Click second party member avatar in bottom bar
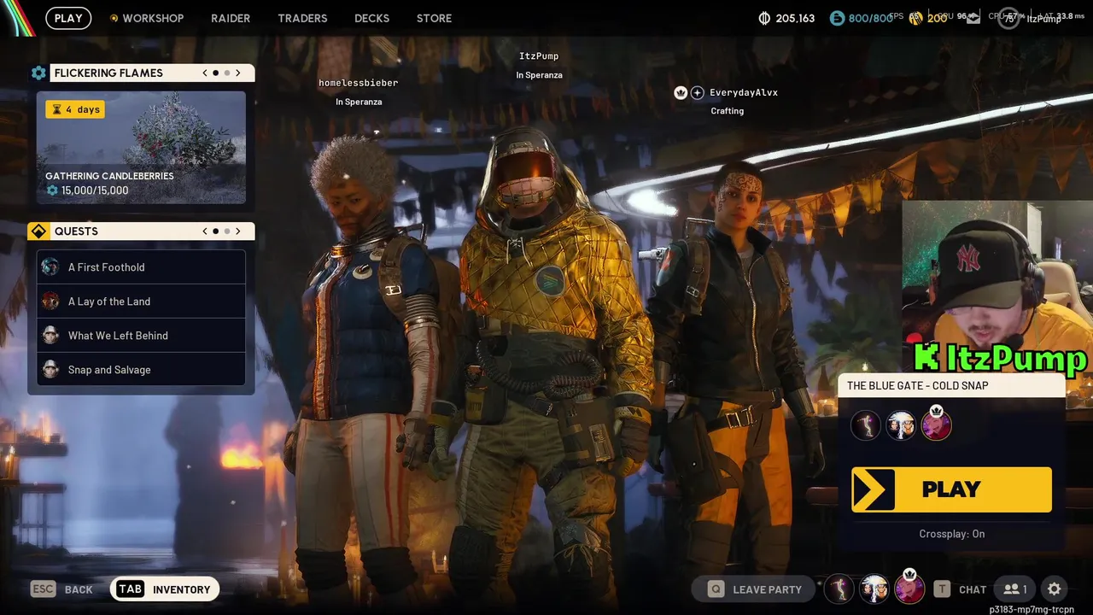Viewport: 1093px width, 615px height. [874, 589]
